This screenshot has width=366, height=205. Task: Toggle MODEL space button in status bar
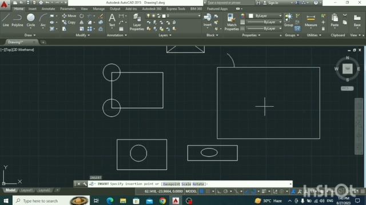tap(191, 191)
